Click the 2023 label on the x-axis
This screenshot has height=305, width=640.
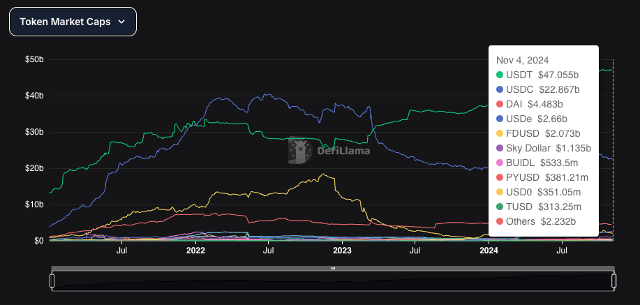[342, 250]
